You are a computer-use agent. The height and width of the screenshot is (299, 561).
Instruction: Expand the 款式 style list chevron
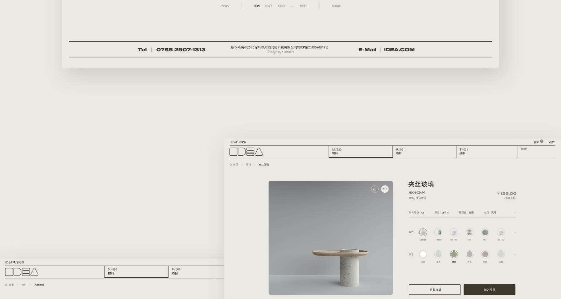(515, 232)
